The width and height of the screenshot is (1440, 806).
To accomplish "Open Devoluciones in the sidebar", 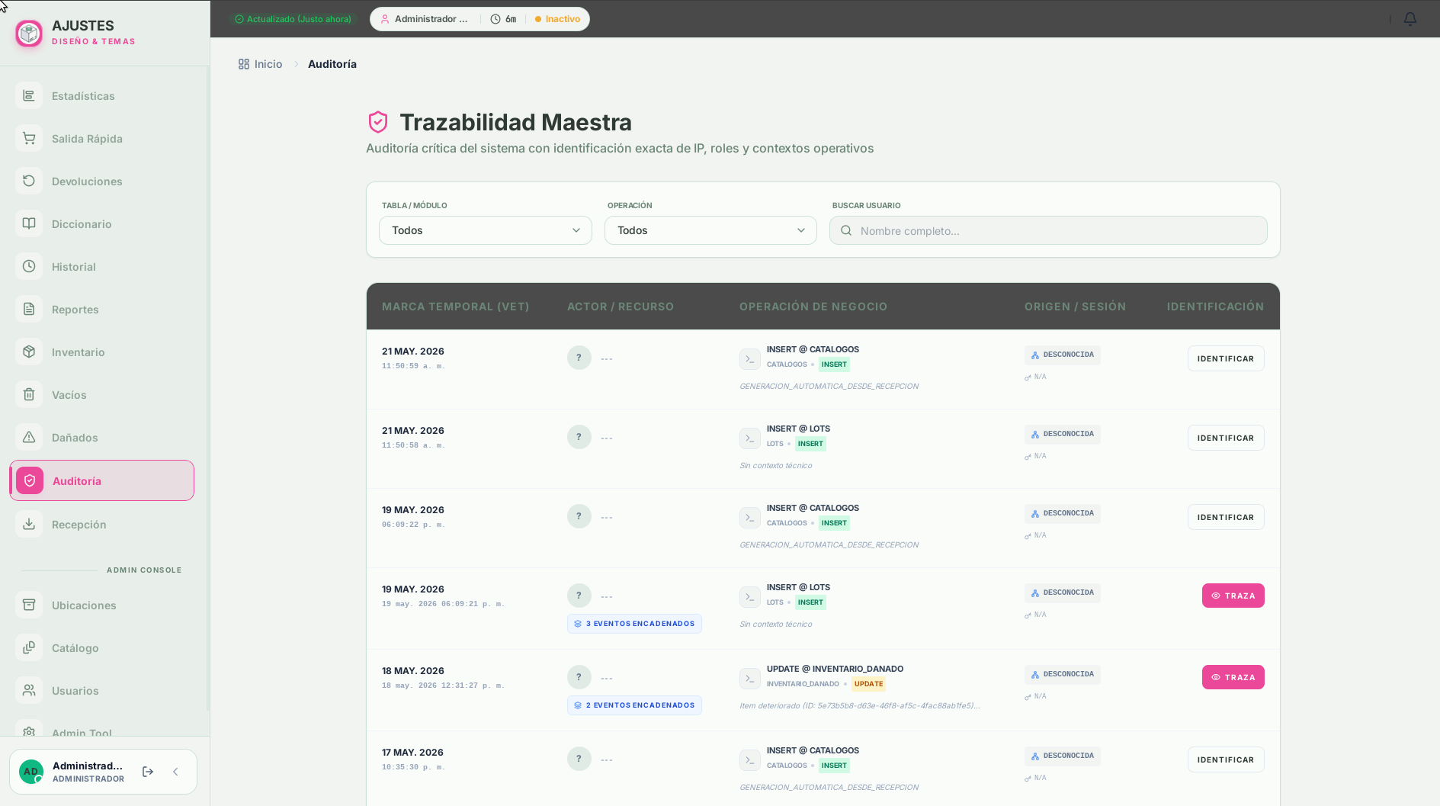I will 101,181.
